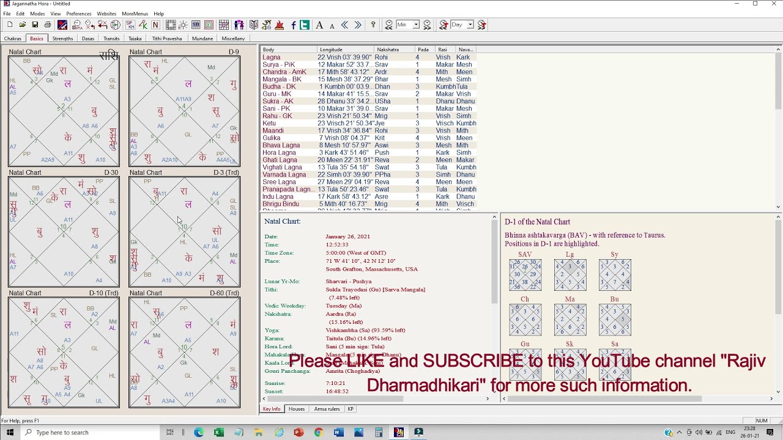Switch to the Strengths tab
Viewport: 783px width, 440px height.
point(62,38)
